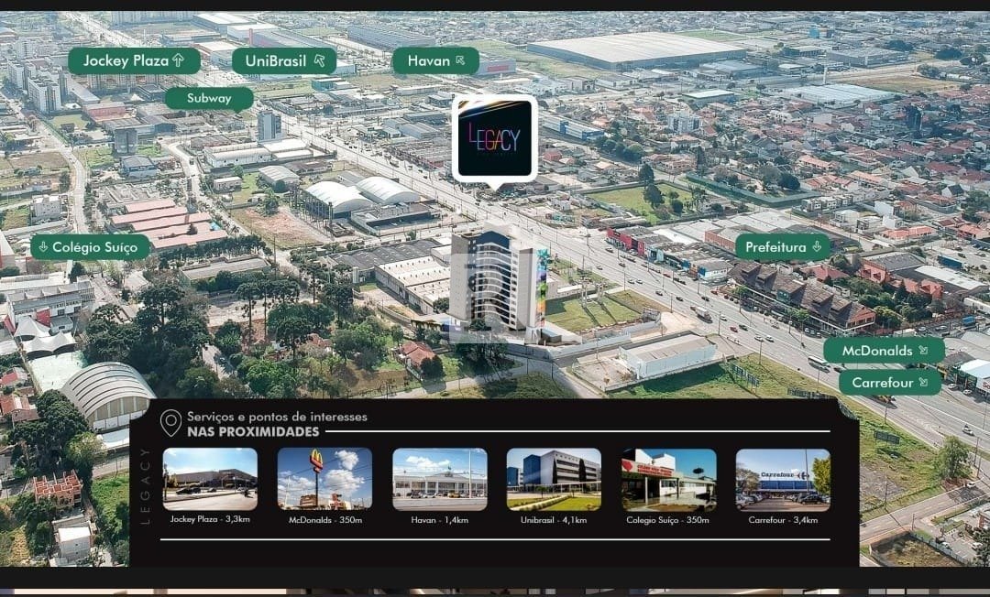Screen dimensions: 990x597
Task: Select the Unibrasil 4,1km thumbnail photo
Action: pos(554,479)
